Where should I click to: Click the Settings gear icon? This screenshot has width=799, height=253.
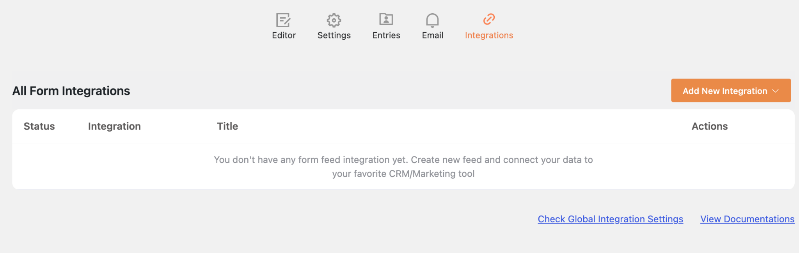pos(334,20)
